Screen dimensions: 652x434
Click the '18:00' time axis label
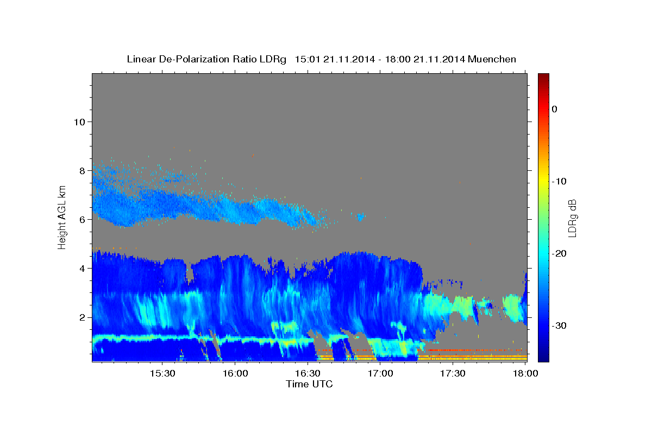(525, 373)
